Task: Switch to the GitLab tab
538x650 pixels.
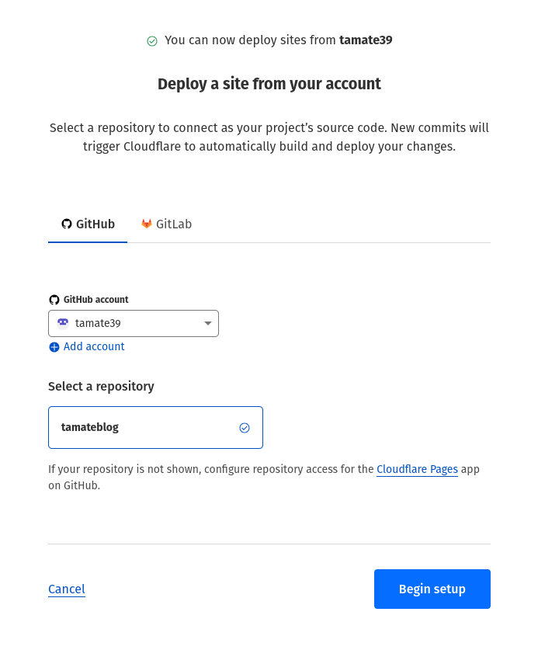Action: tap(166, 224)
